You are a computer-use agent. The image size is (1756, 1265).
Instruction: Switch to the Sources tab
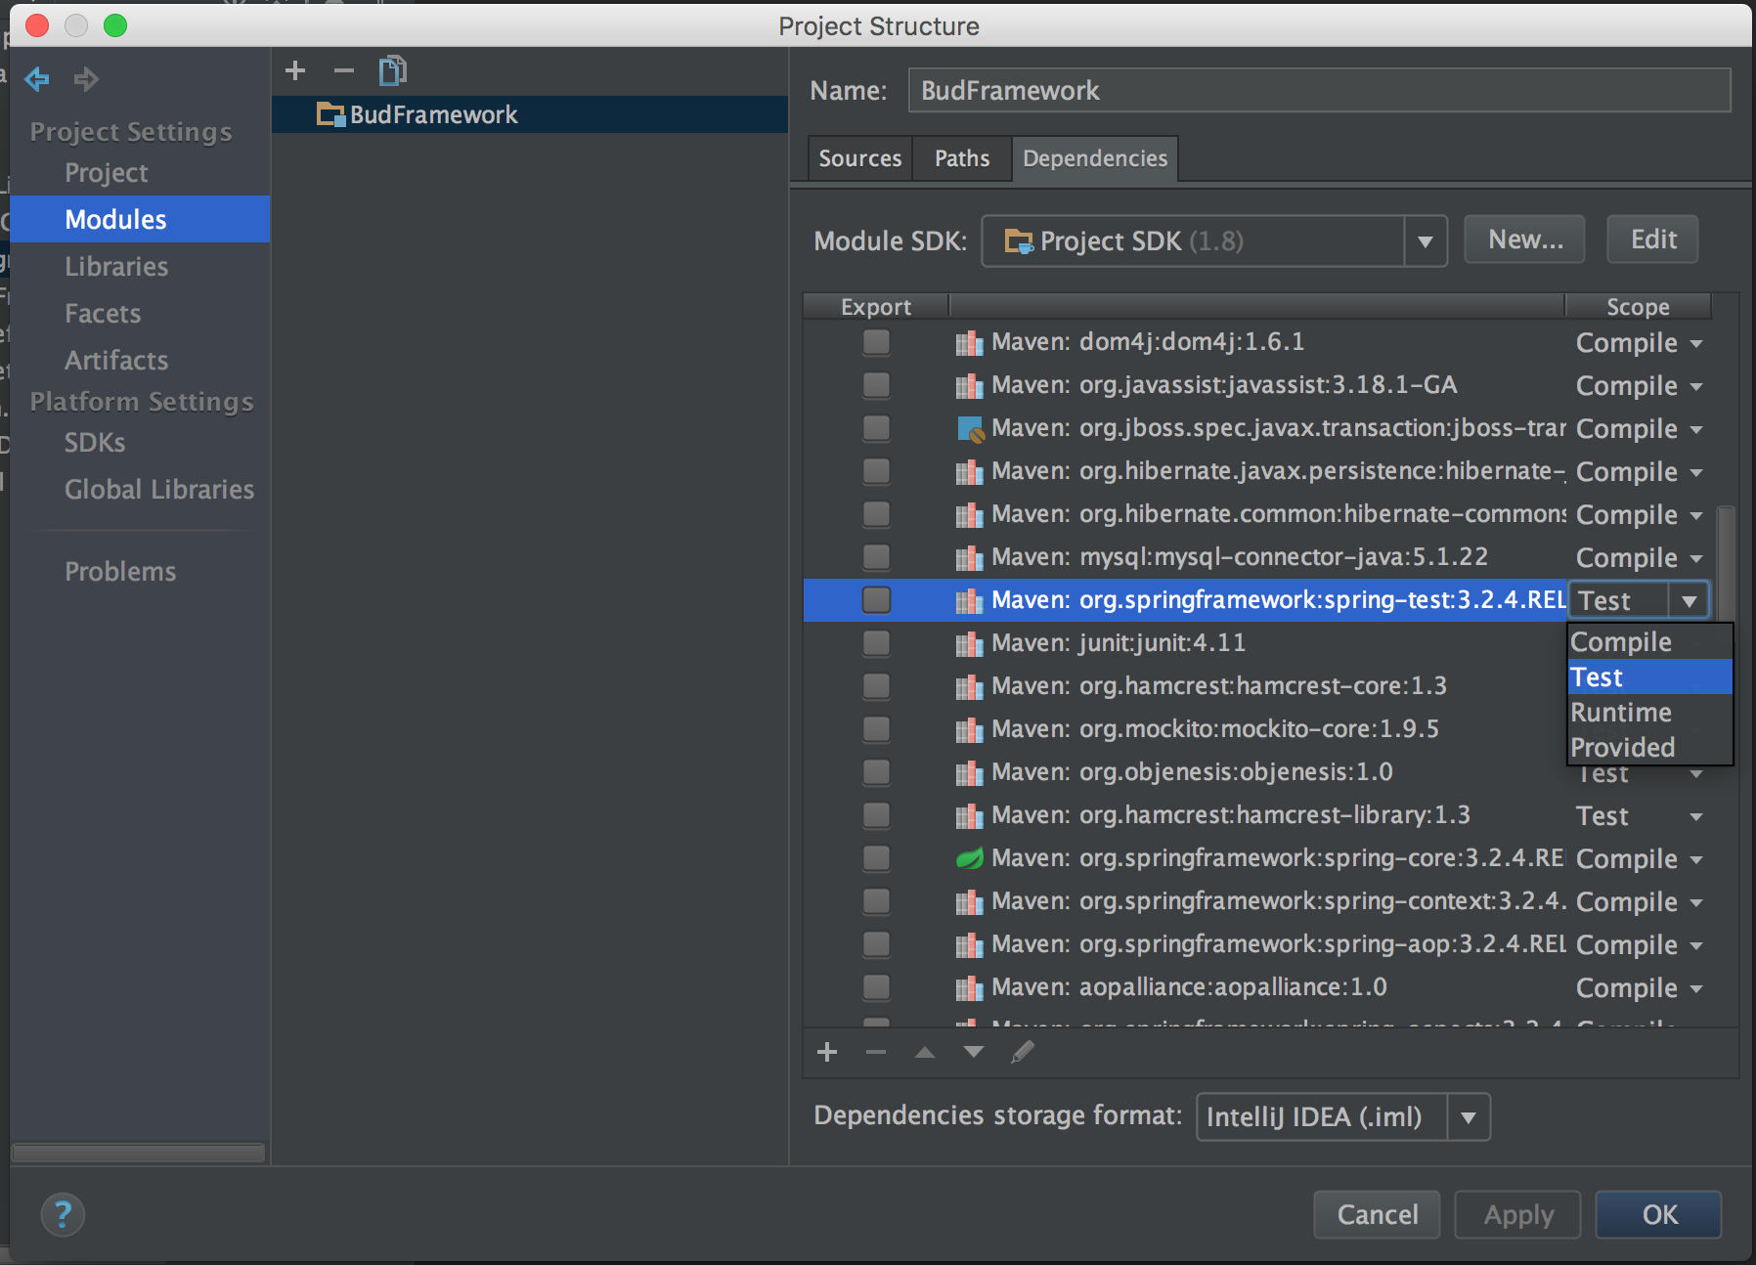click(860, 158)
